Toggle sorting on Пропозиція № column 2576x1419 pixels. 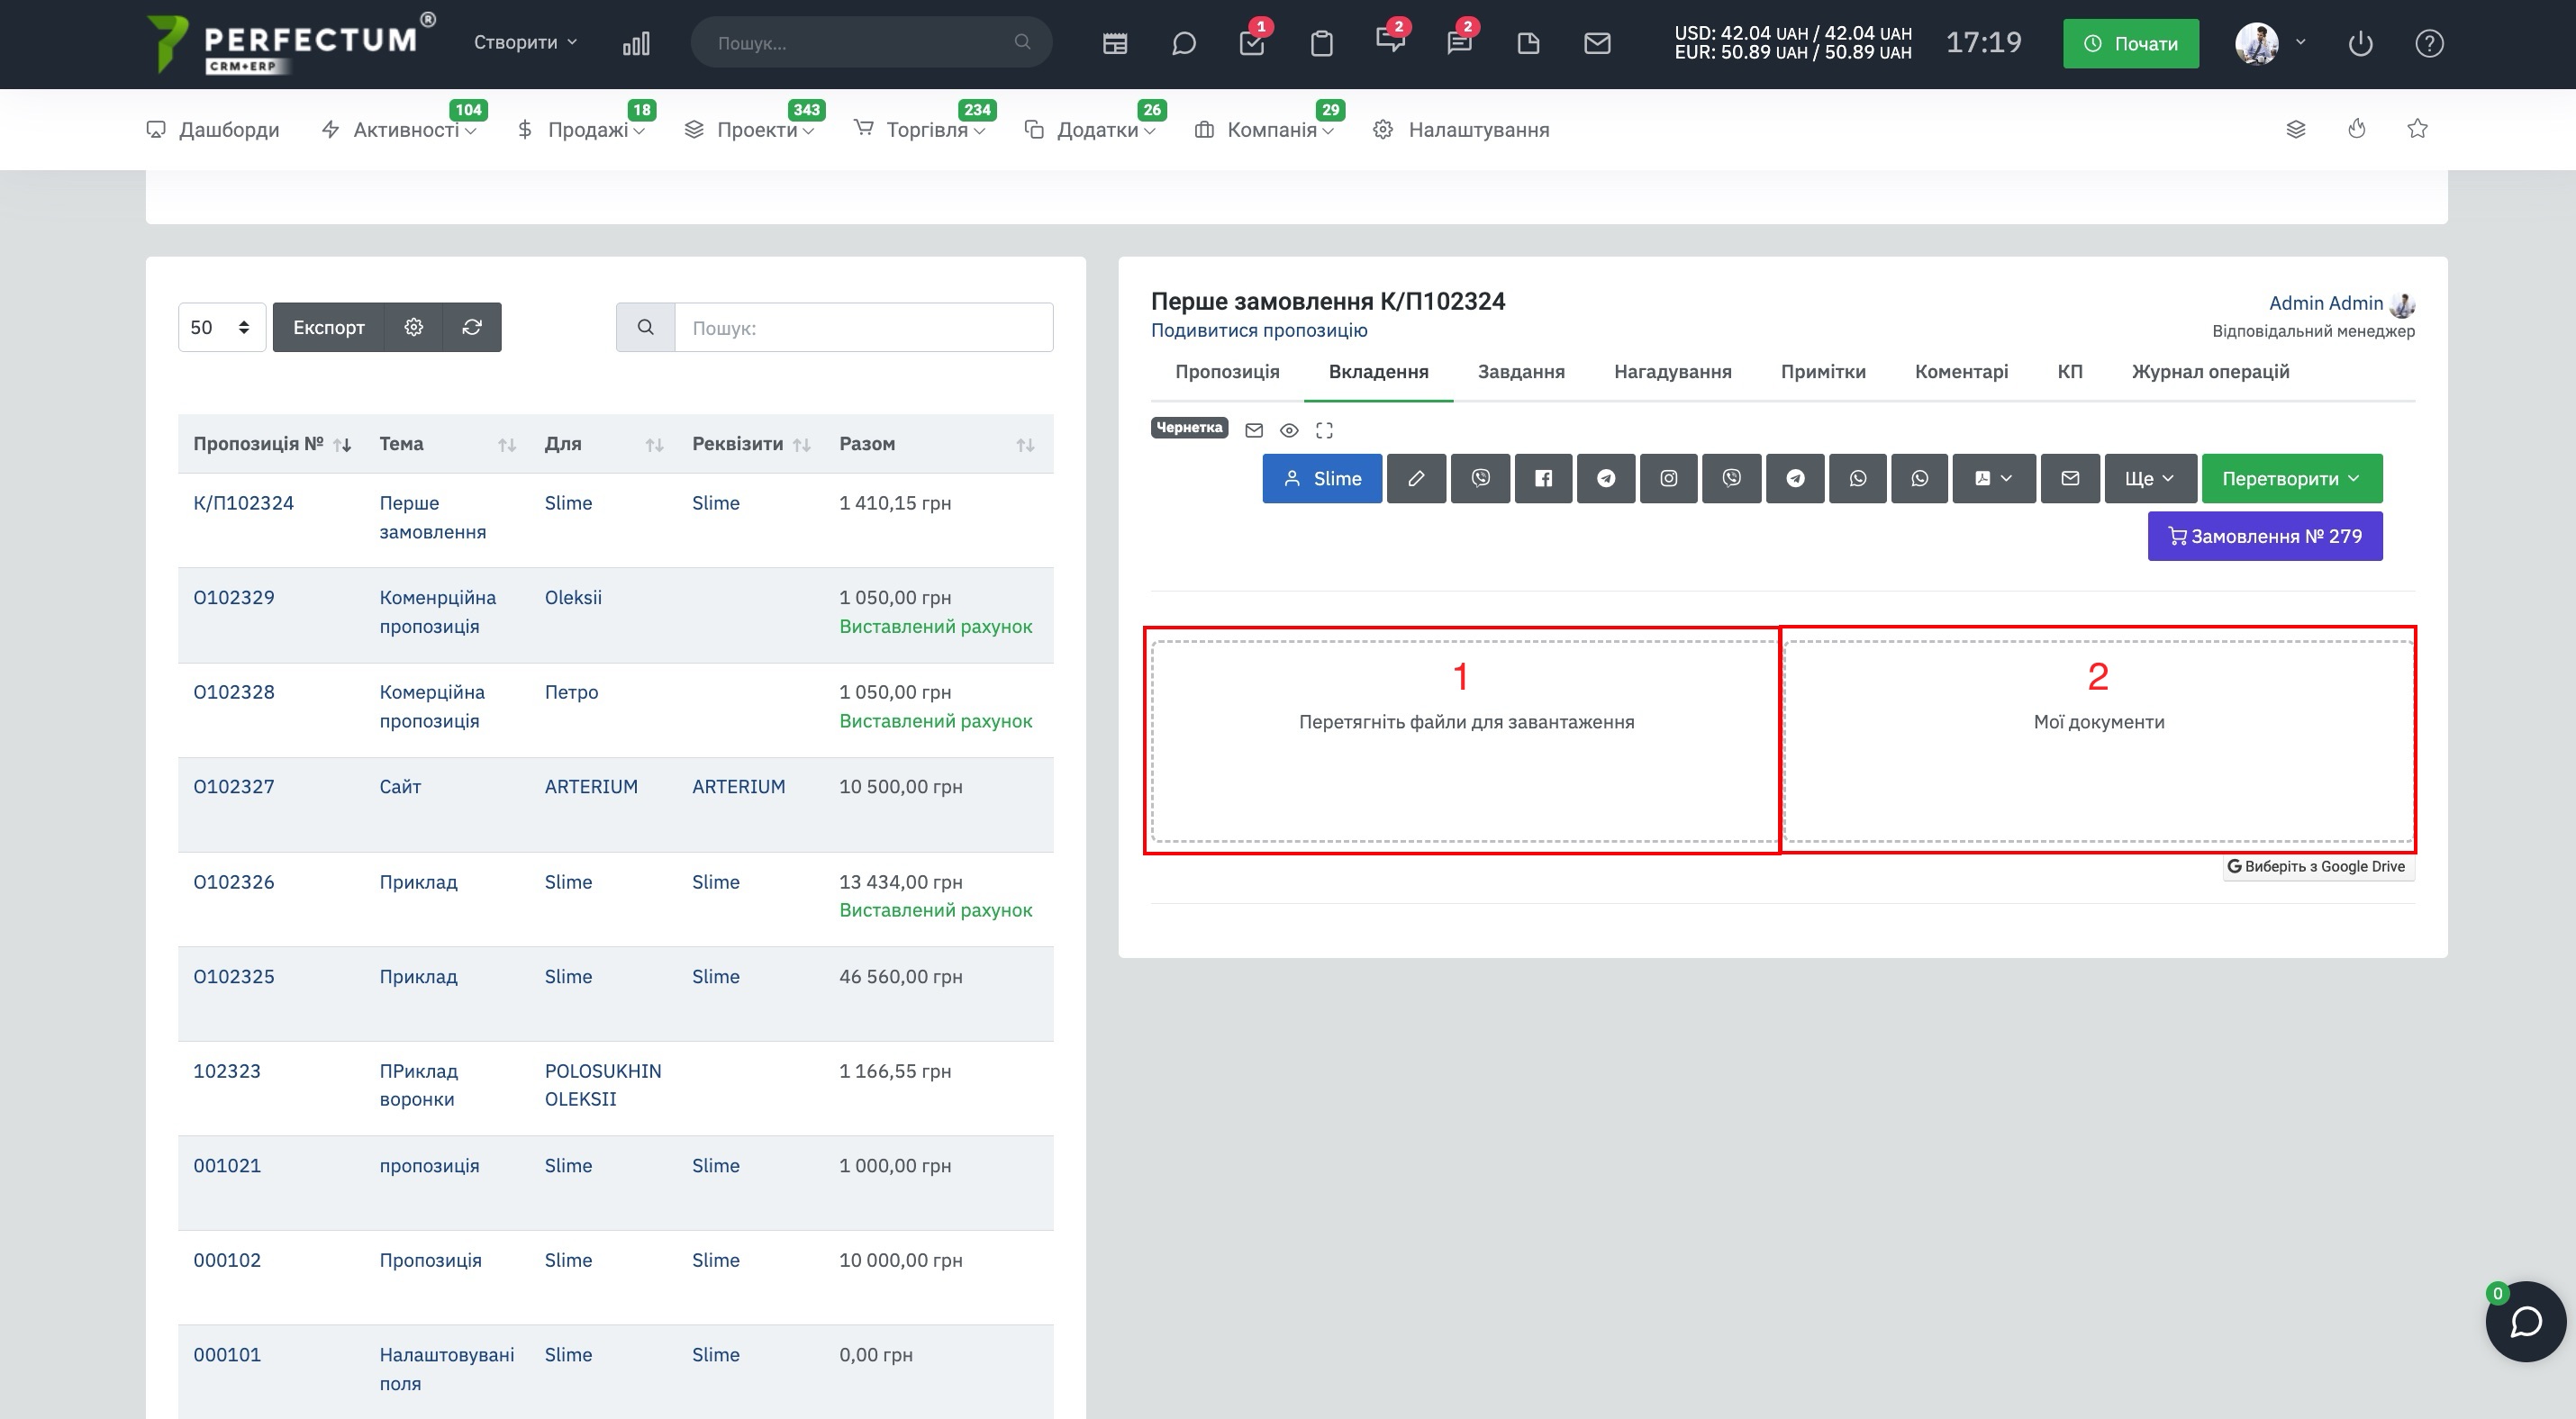coord(342,445)
